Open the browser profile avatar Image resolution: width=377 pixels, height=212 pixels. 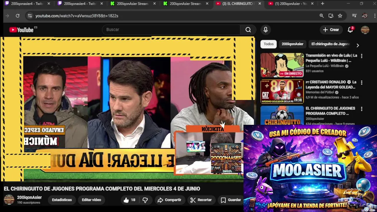[x=365, y=16]
